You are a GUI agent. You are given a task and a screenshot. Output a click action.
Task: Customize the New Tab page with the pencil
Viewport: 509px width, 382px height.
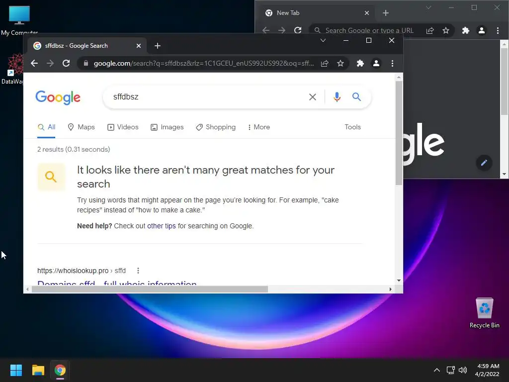[484, 163]
